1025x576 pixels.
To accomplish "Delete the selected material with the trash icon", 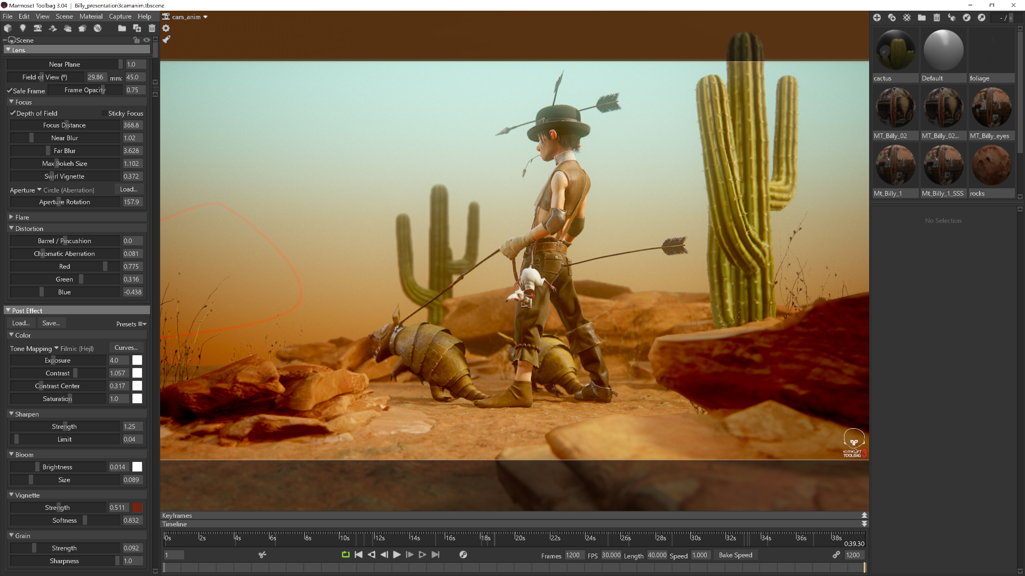I will click(937, 18).
